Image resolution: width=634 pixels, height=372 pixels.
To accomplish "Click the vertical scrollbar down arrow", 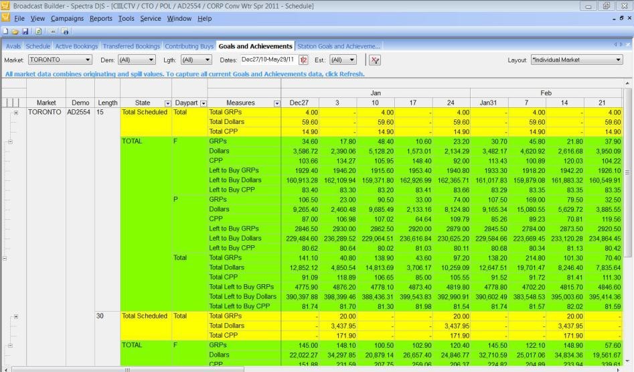I will coord(627,361).
